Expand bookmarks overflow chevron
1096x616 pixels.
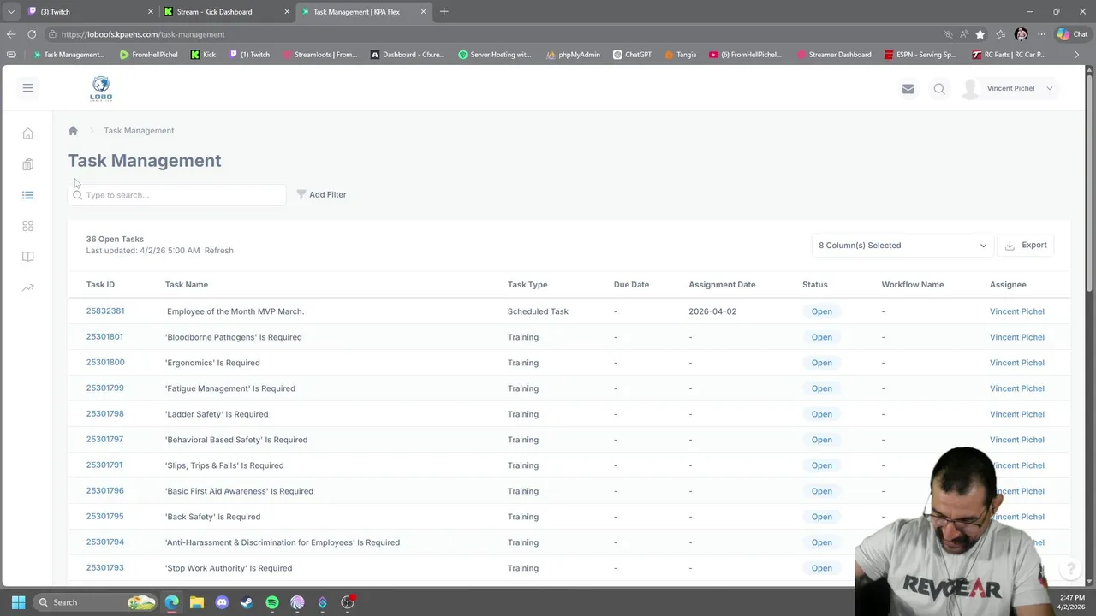1077,55
